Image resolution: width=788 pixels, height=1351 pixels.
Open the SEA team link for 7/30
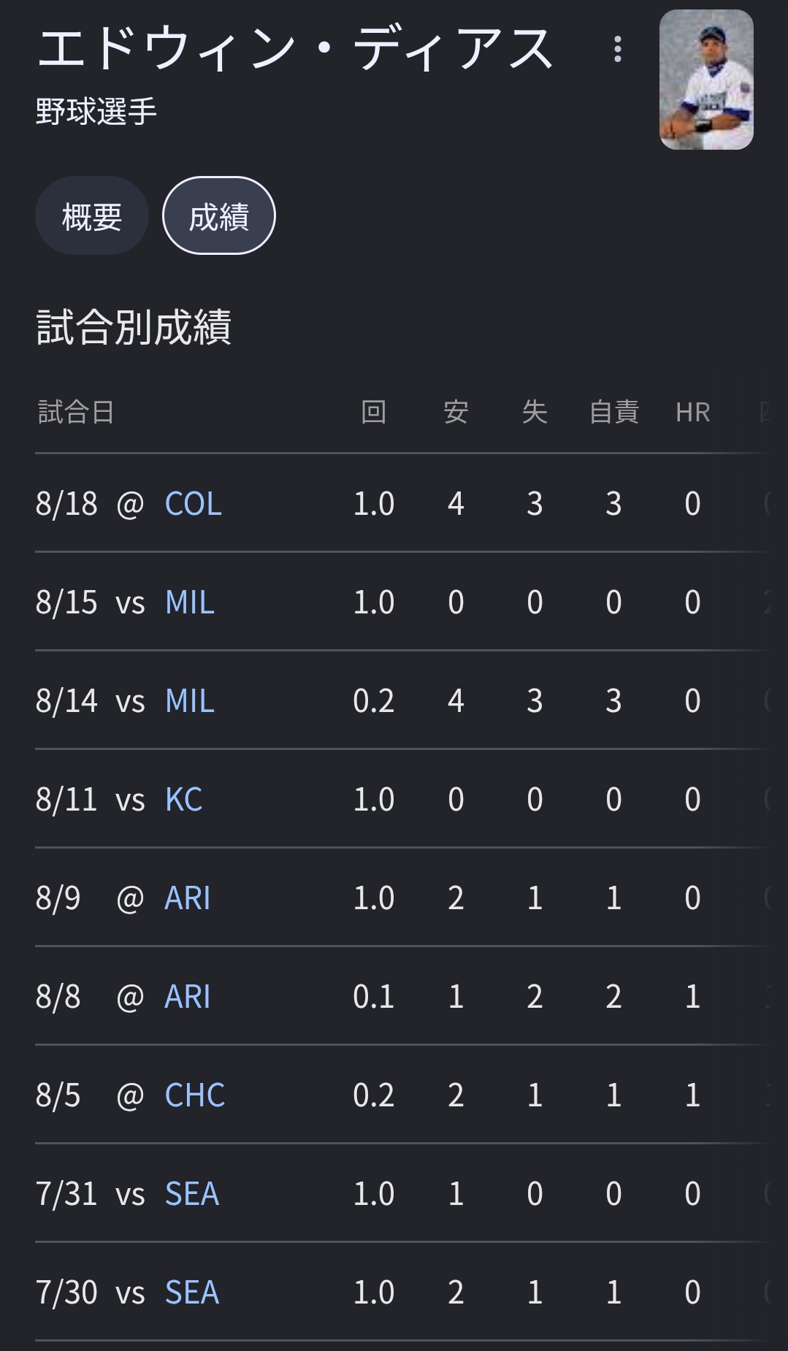[192, 1293]
